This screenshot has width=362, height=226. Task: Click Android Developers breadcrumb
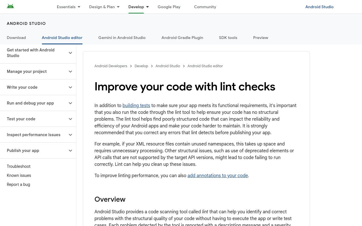pyautogui.click(x=111, y=66)
